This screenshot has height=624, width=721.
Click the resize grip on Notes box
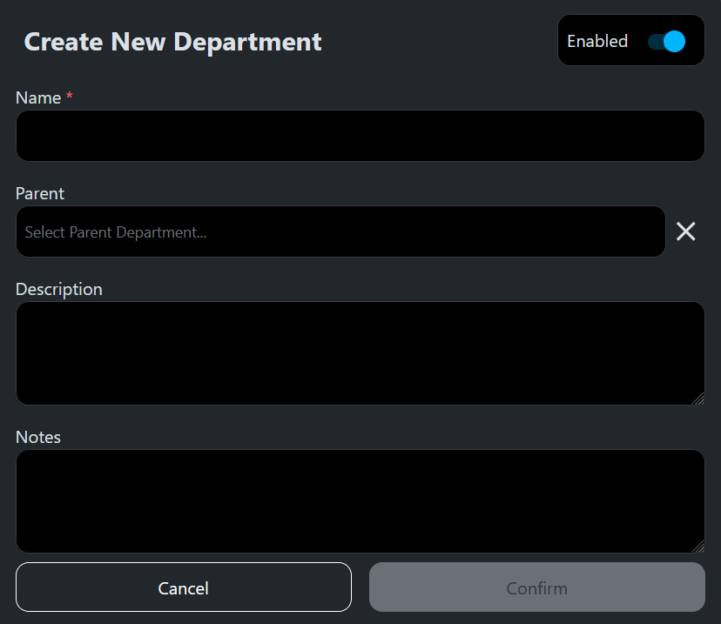coord(699,547)
